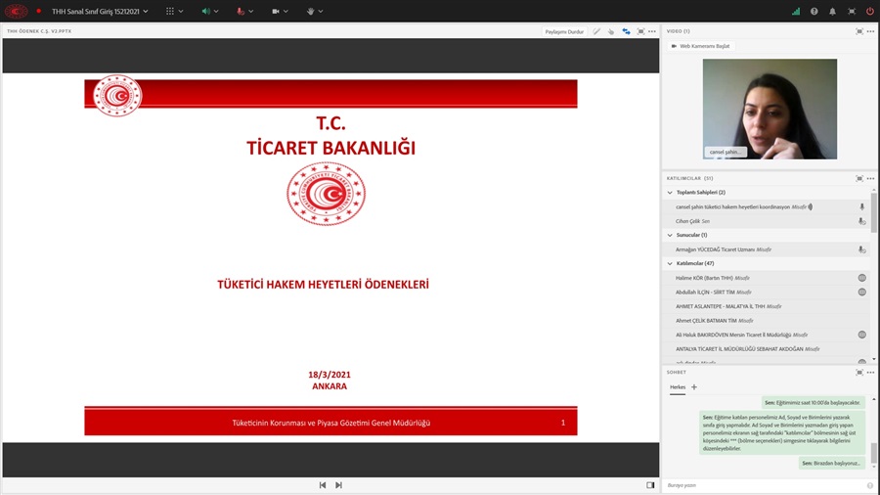880x495 pixels.
Task: Toggle slide sidebar icon at bottom right
Action: tap(650, 485)
